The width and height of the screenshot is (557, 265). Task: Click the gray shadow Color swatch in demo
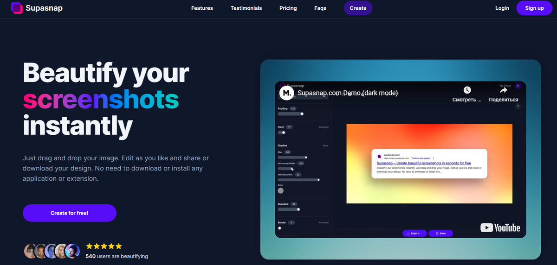pyautogui.click(x=280, y=190)
